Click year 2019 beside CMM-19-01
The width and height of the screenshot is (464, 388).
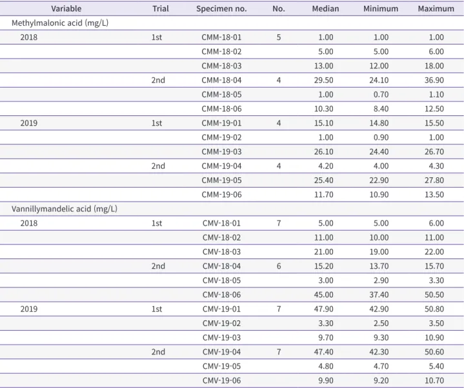(x=28, y=123)
